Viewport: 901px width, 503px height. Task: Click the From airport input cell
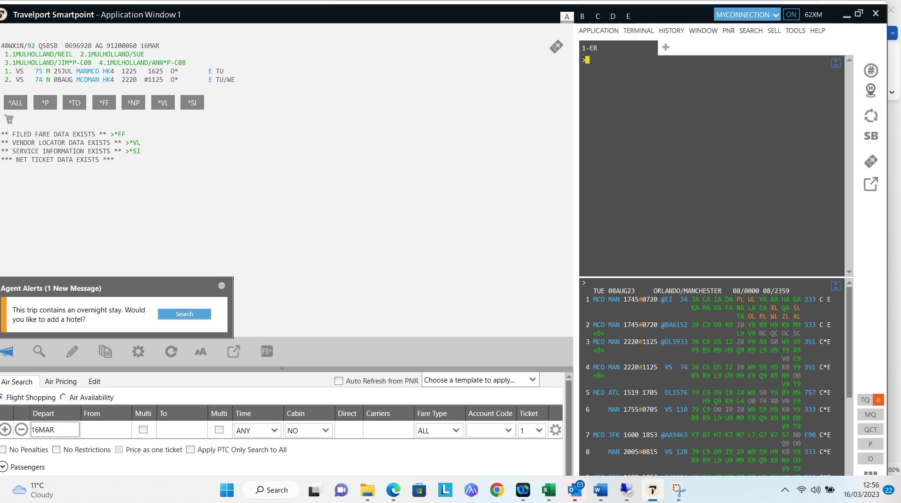106,430
